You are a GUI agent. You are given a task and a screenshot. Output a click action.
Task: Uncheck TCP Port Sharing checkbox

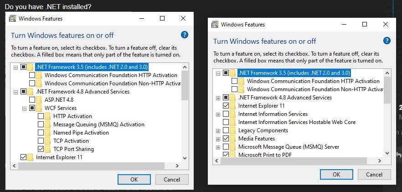tap(41, 149)
